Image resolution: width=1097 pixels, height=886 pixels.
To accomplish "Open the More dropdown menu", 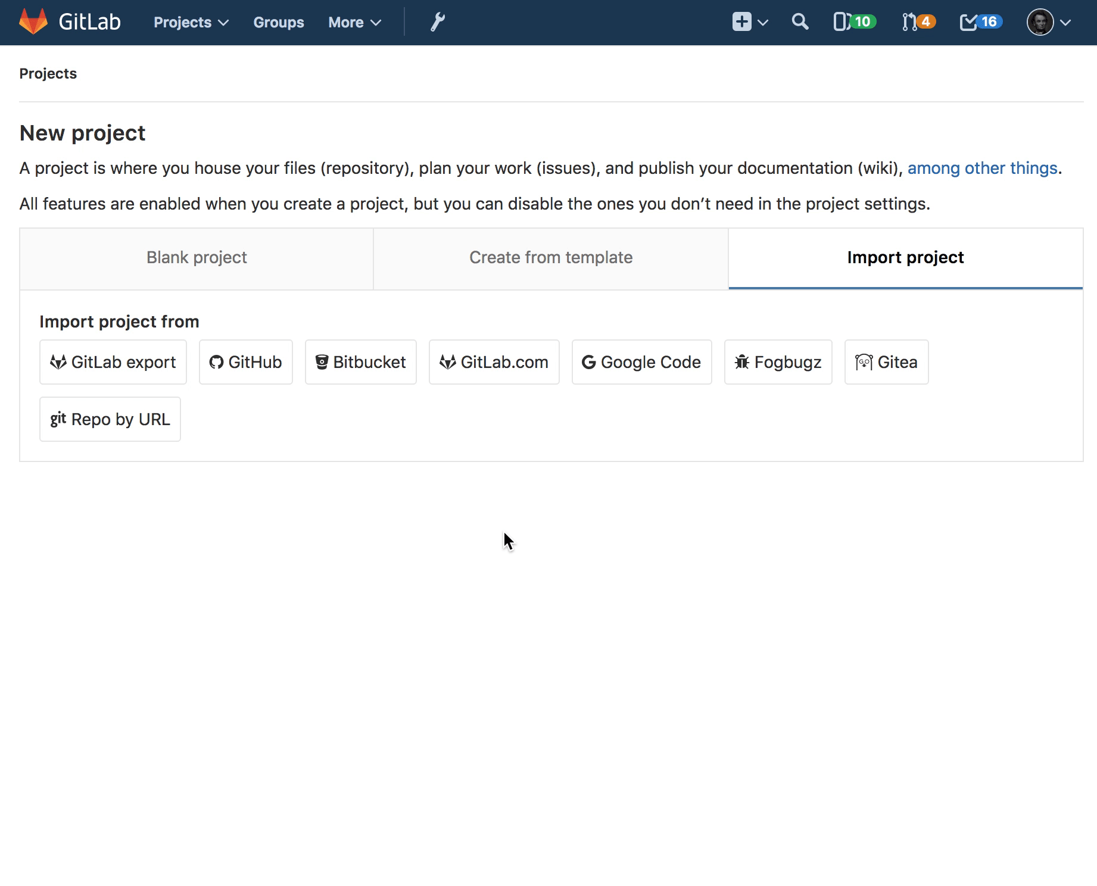I will [354, 22].
